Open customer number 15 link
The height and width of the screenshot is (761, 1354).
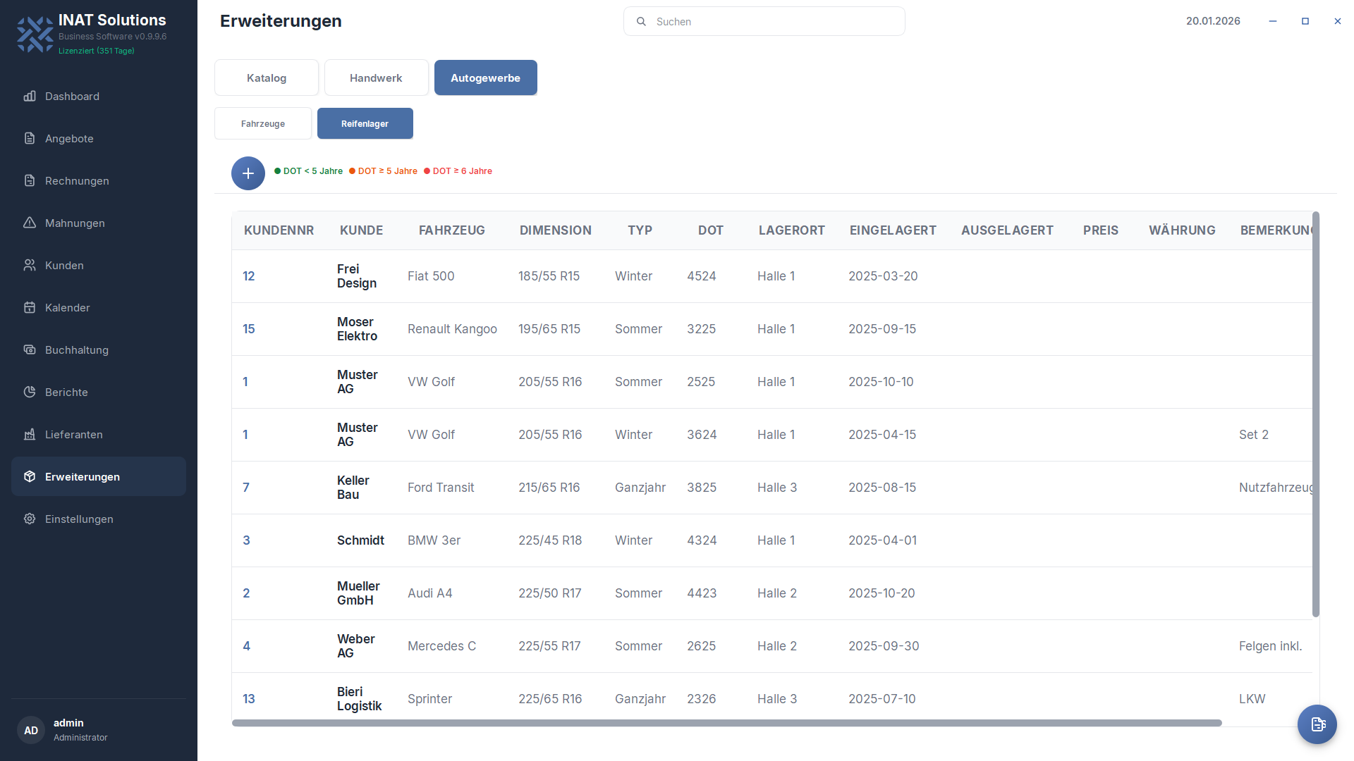pyautogui.click(x=249, y=329)
